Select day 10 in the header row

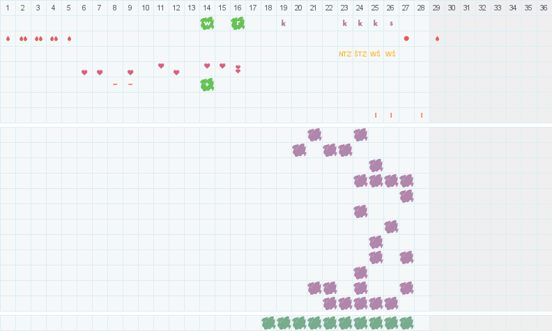(146, 8)
